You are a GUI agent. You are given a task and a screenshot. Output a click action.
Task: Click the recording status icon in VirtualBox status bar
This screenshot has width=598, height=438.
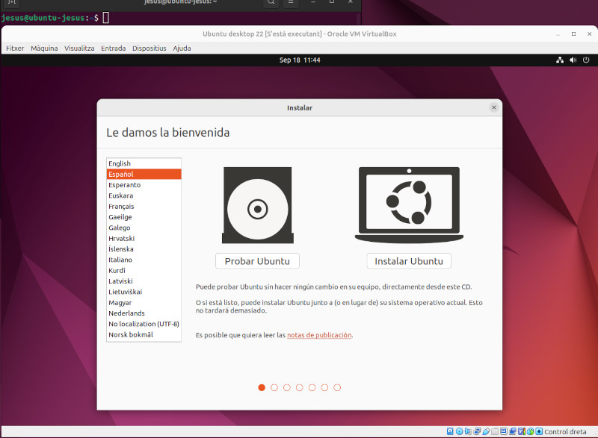click(512, 431)
